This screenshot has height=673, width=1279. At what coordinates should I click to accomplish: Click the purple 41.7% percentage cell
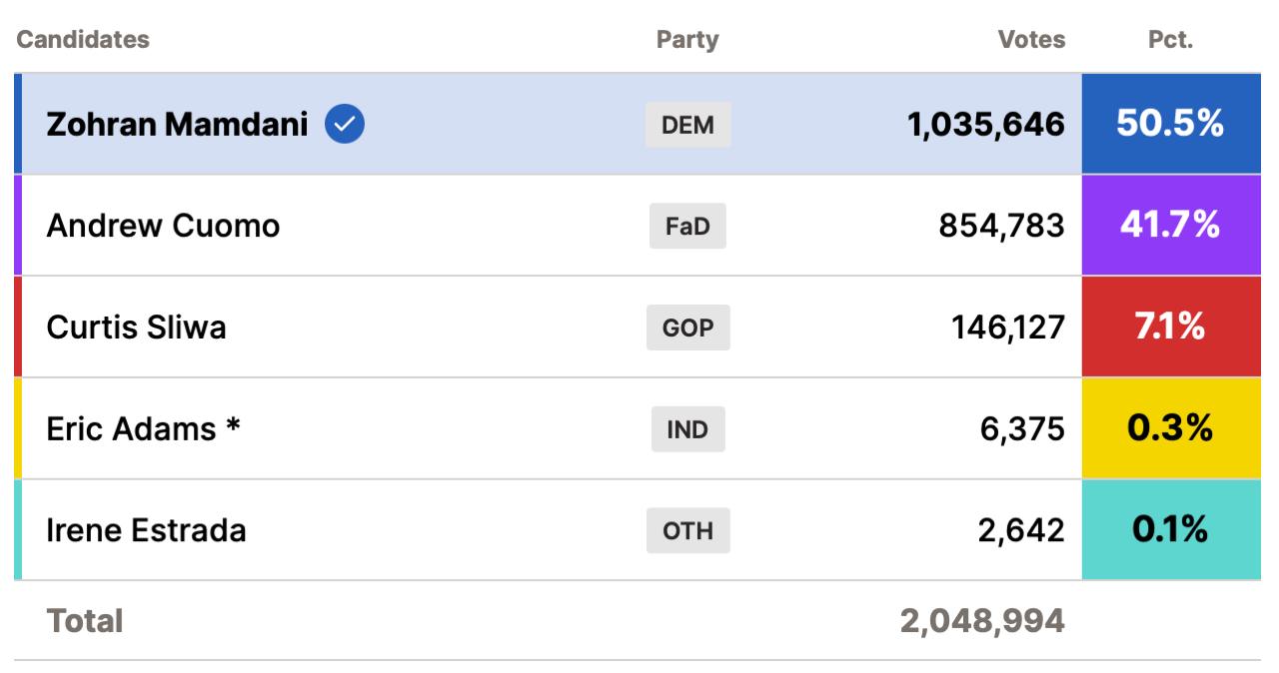coord(1170,227)
